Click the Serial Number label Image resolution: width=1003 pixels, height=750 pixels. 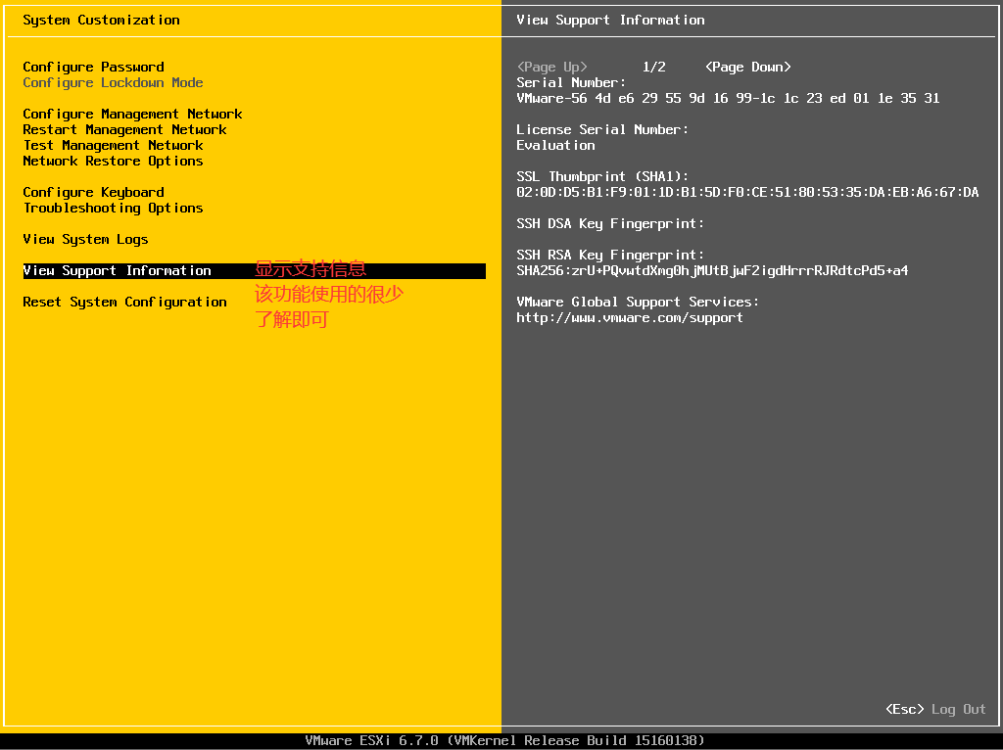[571, 83]
